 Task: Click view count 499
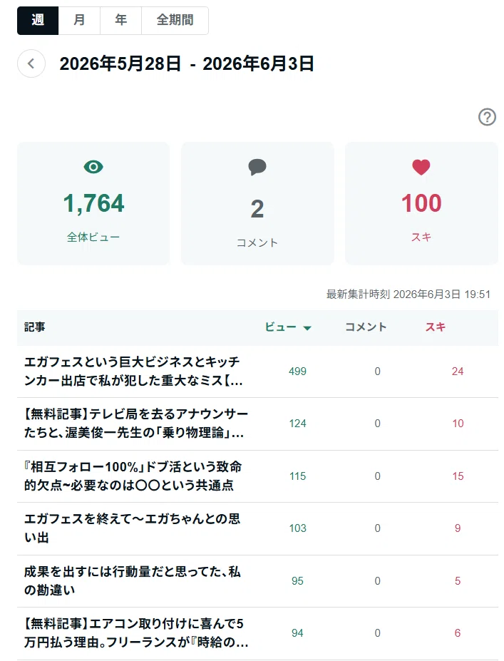pyautogui.click(x=297, y=372)
